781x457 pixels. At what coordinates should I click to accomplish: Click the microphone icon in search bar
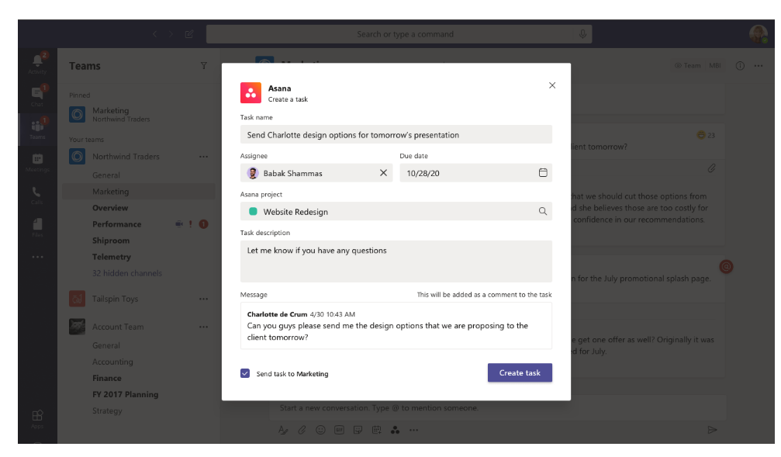point(582,34)
